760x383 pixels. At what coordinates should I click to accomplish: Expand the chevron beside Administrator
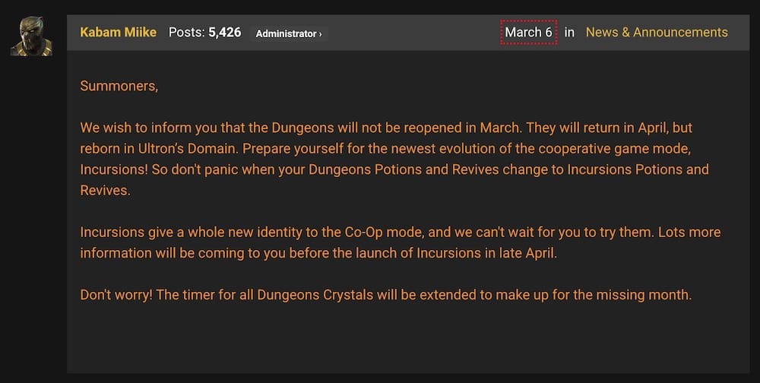(x=319, y=34)
